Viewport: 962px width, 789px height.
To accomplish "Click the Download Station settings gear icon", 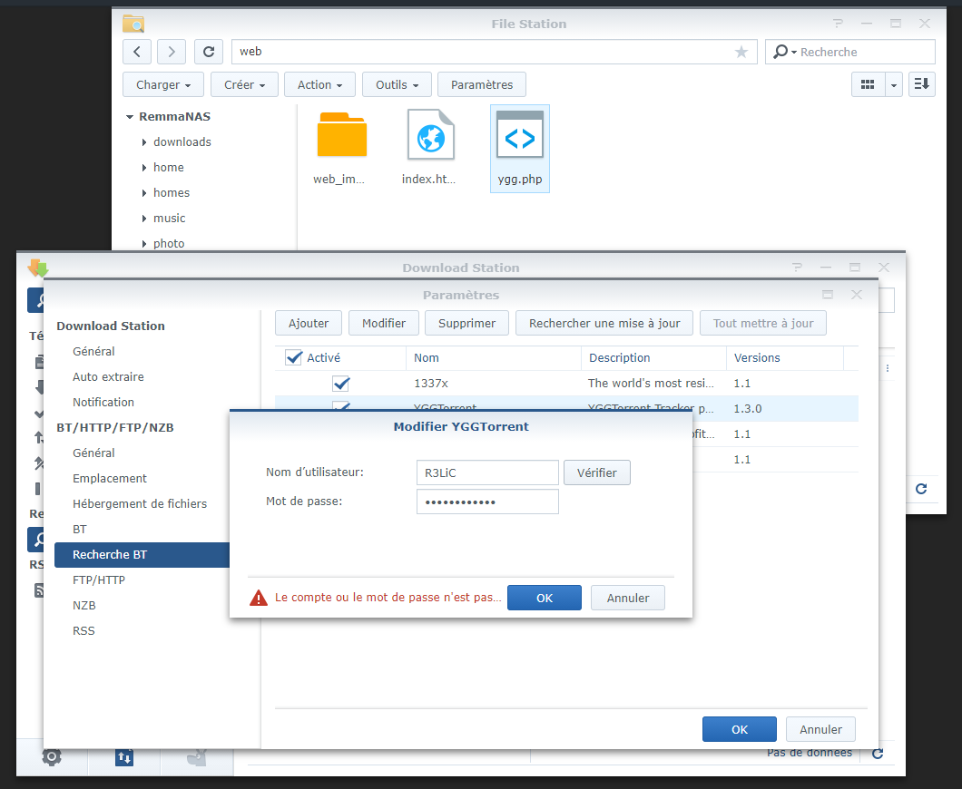I will [52, 756].
